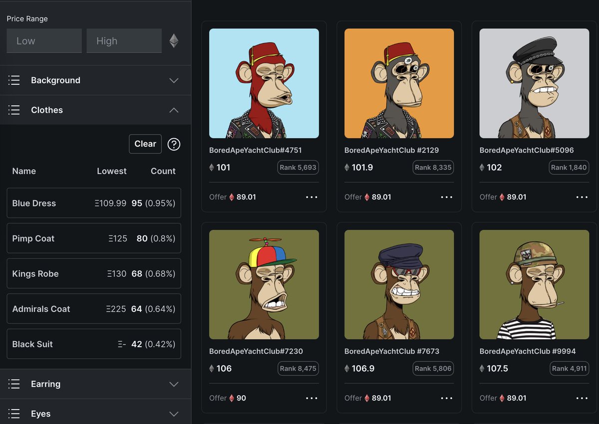Click the ETH icon beside price 107.5

[482, 369]
